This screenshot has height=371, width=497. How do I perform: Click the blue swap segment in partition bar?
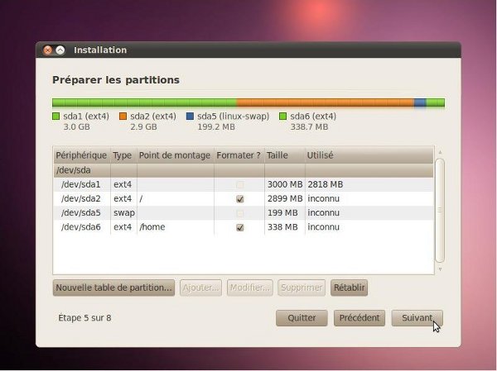(420, 102)
